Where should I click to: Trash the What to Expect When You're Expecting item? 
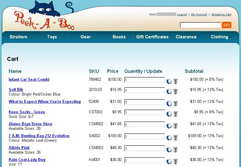176,103
